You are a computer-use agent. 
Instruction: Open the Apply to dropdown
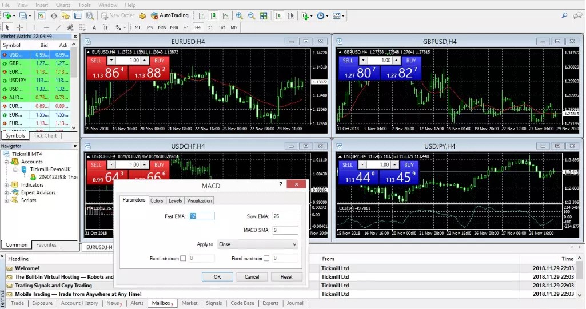[x=258, y=244]
